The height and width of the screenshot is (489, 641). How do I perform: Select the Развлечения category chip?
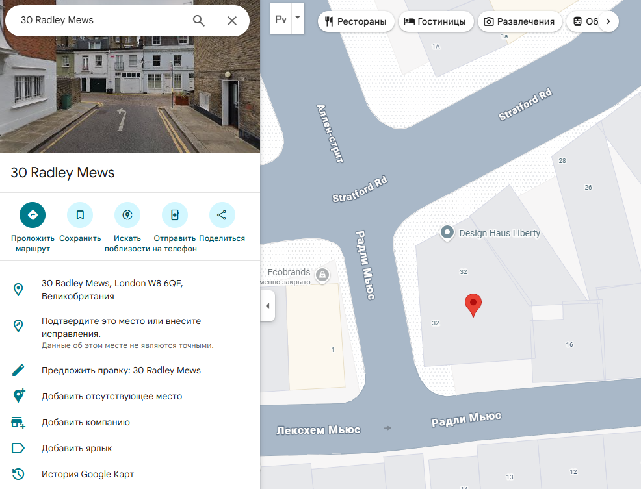click(x=520, y=21)
